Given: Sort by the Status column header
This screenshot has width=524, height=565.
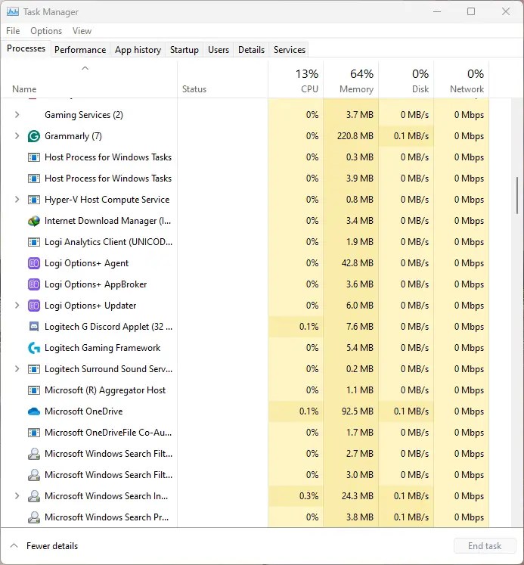Looking at the screenshot, I should (x=222, y=79).
